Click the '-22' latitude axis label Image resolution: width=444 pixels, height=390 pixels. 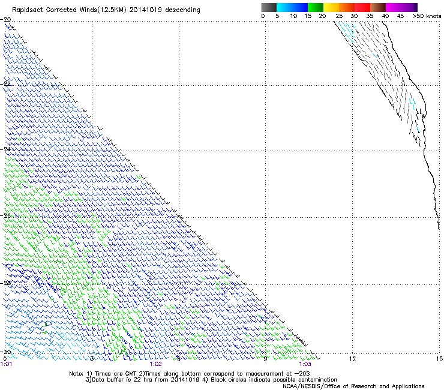click(x=6, y=84)
